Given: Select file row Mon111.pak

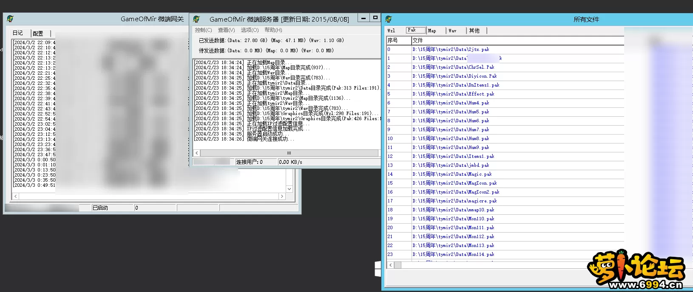Looking at the screenshot, I should (505, 227).
